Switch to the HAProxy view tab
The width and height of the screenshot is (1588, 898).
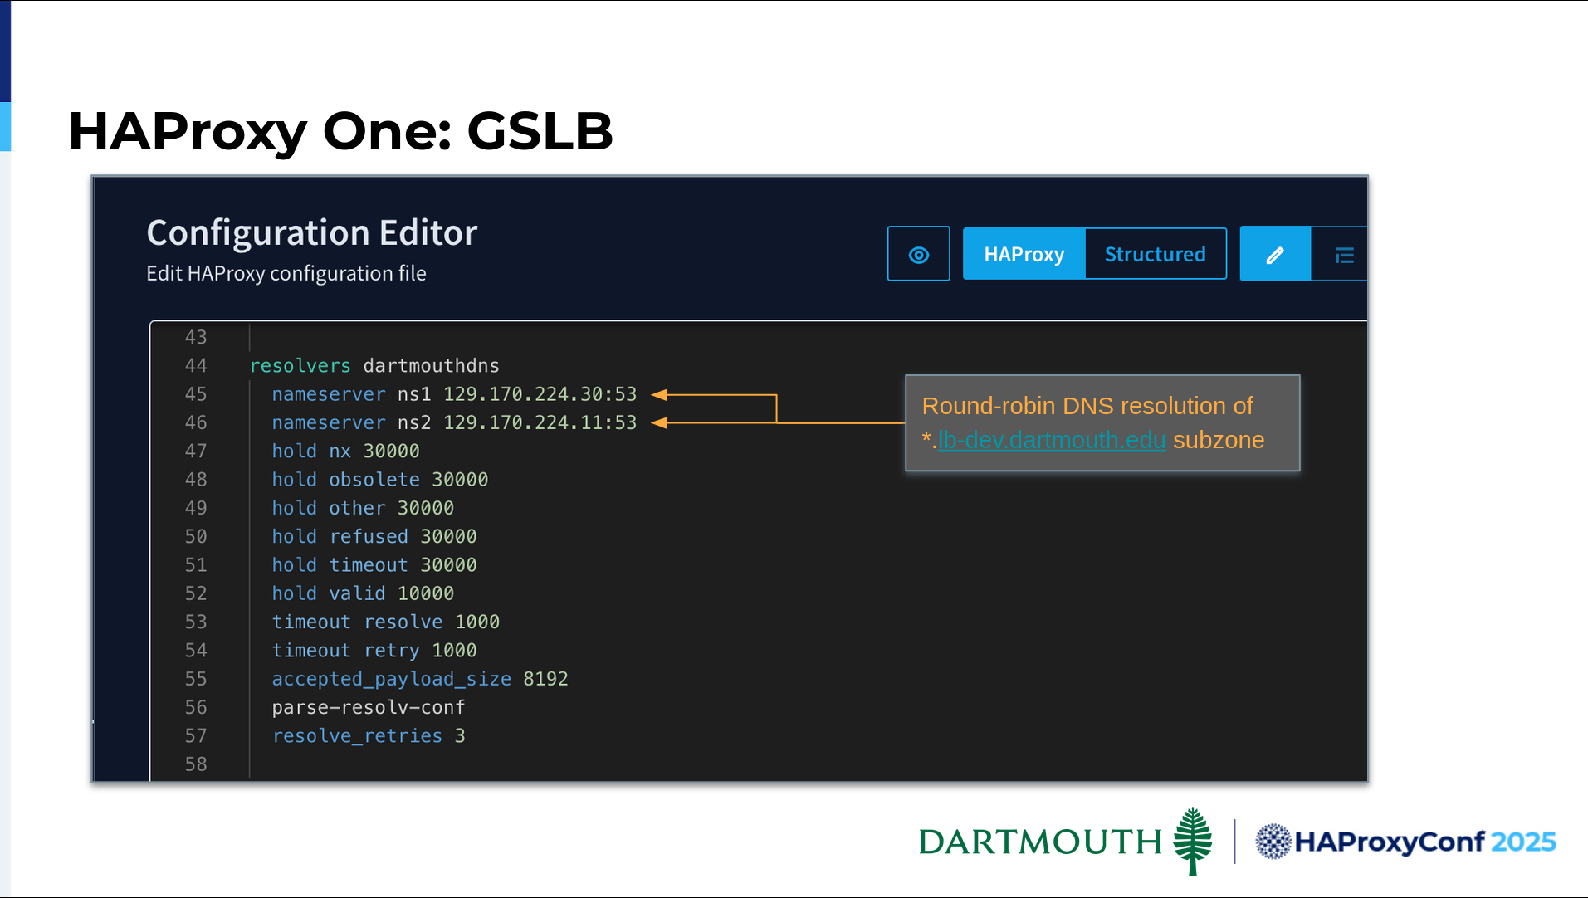1024,254
